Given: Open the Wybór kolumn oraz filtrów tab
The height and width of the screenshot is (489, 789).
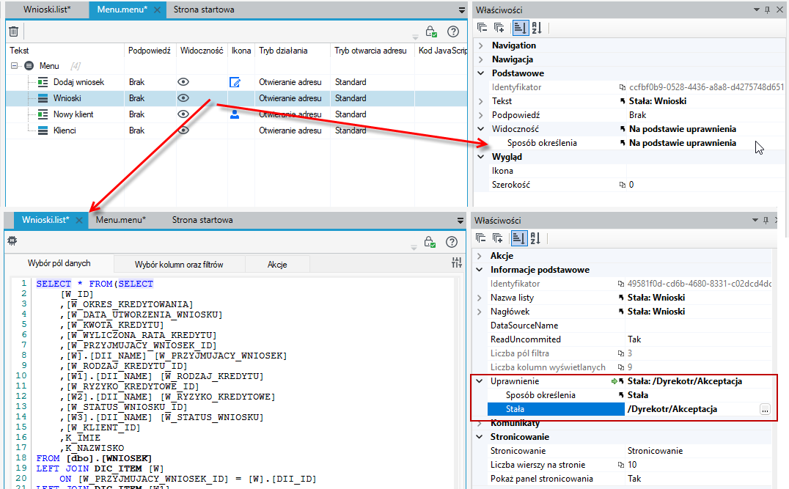Looking at the screenshot, I should click(179, 265).
